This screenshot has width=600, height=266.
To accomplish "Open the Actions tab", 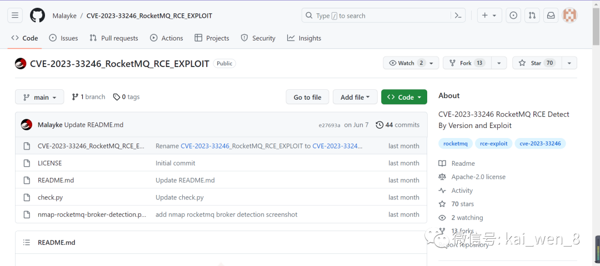I will coord(167,38).
